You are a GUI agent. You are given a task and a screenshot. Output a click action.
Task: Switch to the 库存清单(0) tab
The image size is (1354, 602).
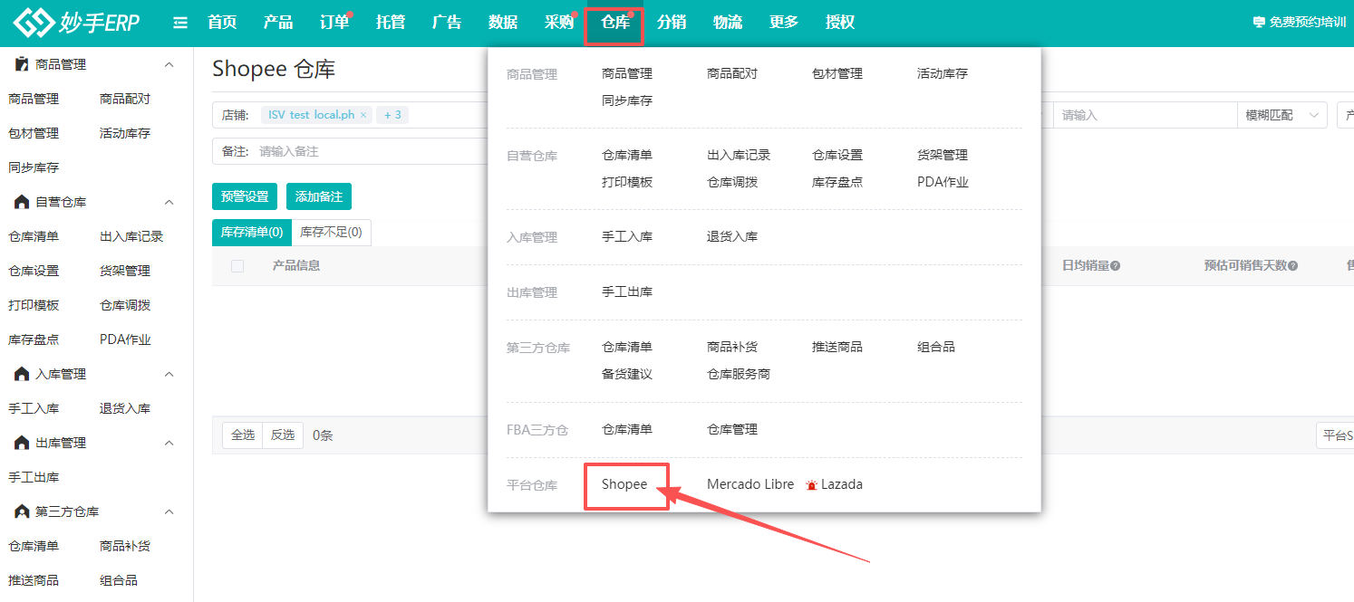[x=252, y=233]
